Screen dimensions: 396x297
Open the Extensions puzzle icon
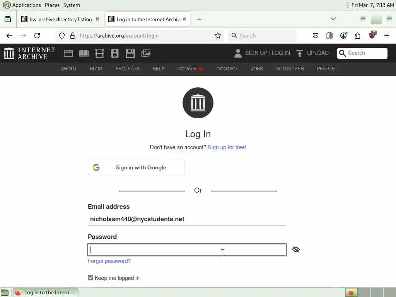357,36
